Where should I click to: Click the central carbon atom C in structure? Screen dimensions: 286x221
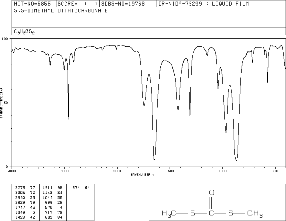click(x=212, y=213)
